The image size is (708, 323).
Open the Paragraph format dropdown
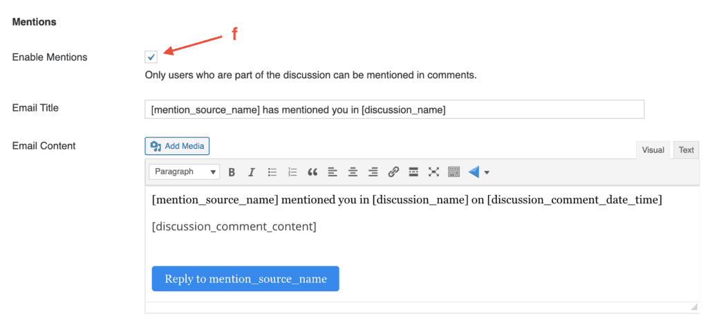click(x=184, y=172)
